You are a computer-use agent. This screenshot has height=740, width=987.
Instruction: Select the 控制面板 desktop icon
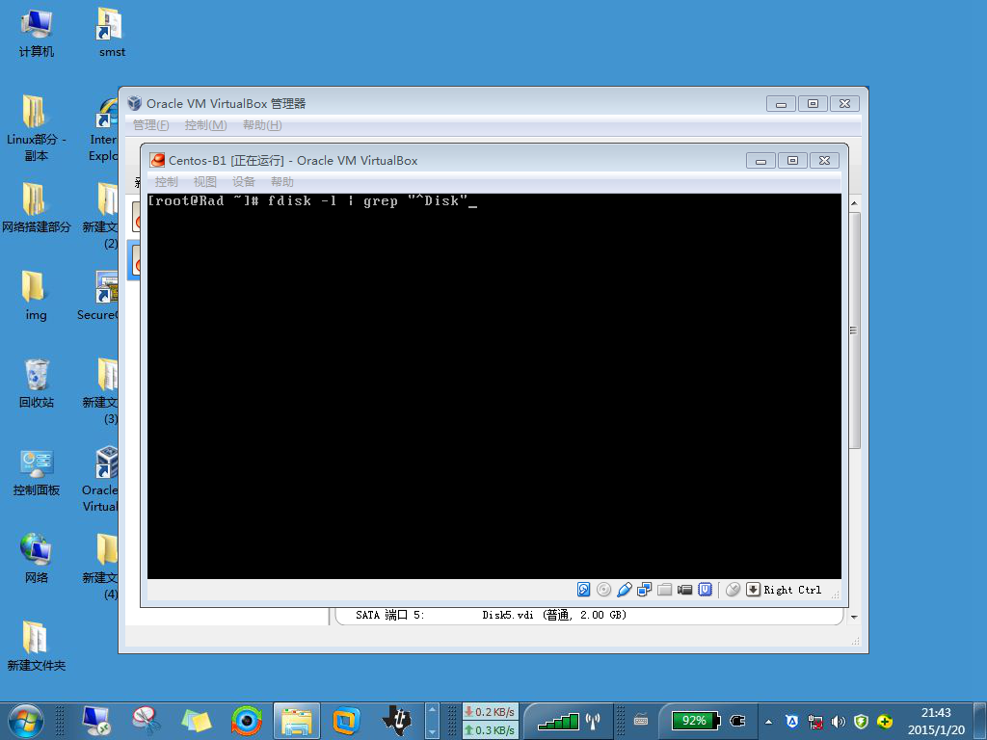click(x=36, y=471)
